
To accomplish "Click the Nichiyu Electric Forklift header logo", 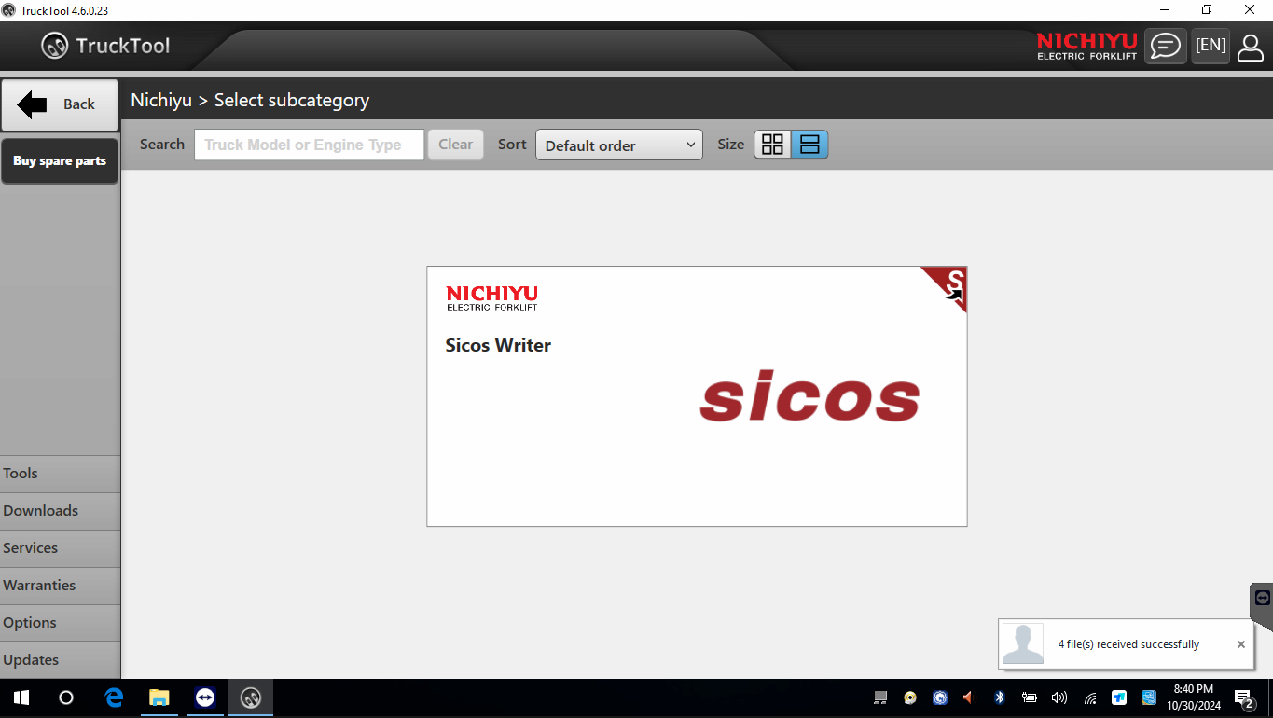I will coord(1086,46).
